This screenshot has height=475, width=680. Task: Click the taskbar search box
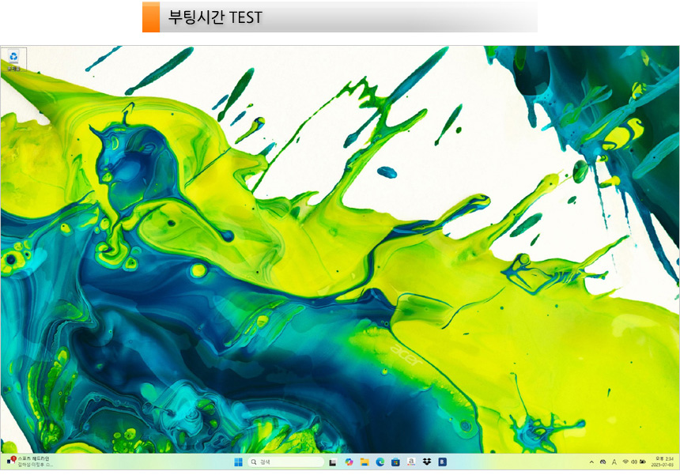[x=285, y=462]
